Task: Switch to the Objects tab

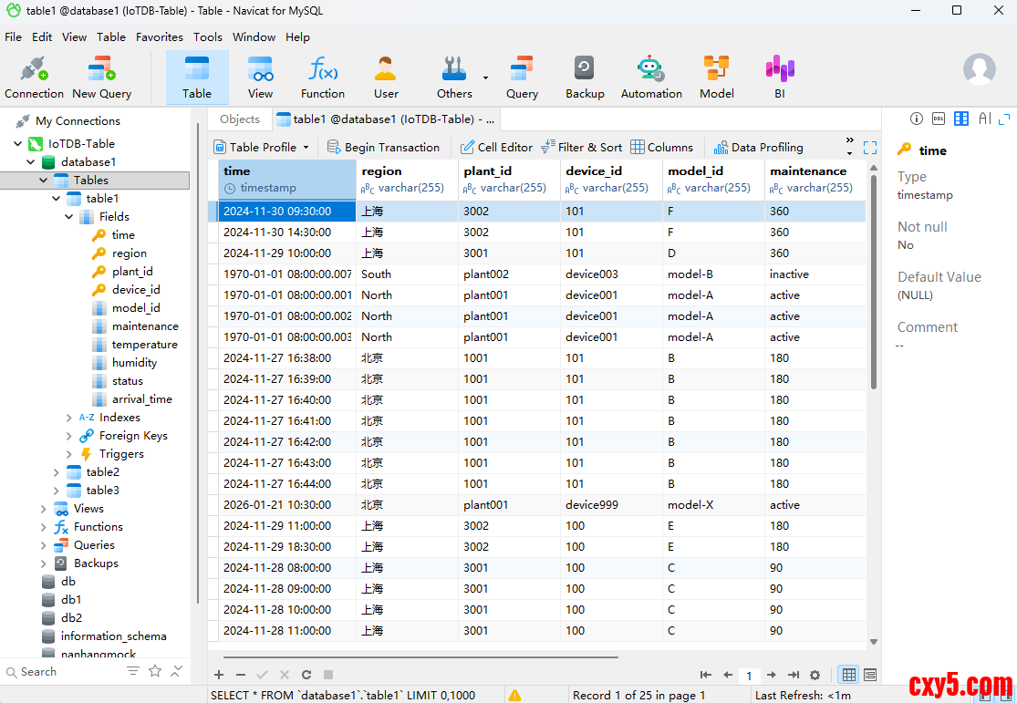Action: (240, 119)
